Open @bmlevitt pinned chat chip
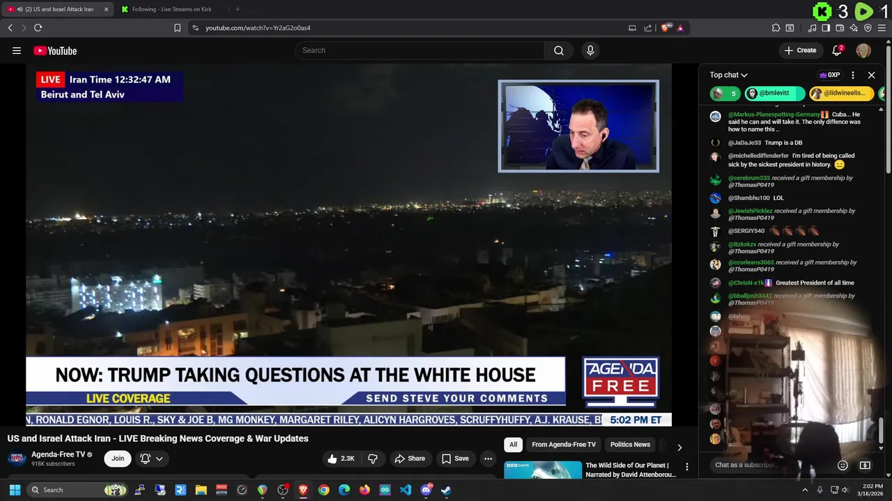892x501 pixels. point(774,93)
